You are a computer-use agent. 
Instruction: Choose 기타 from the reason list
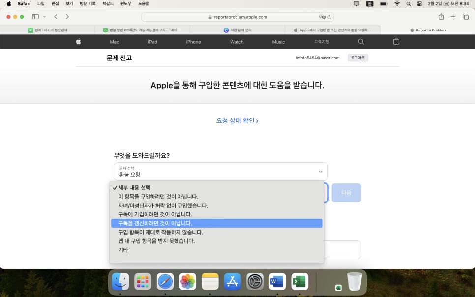[216, 250]
